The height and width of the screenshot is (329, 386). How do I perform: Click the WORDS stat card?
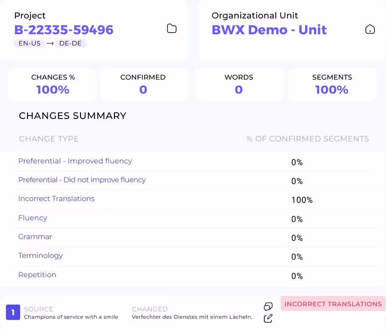click(239, 85)
